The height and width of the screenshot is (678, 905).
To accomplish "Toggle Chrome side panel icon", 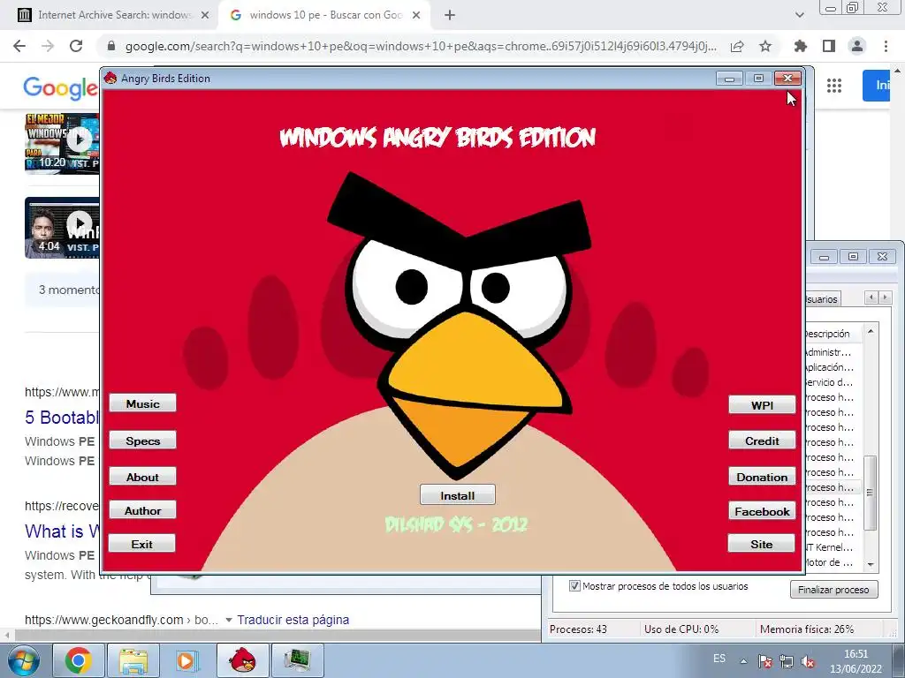I will (829, 46).
